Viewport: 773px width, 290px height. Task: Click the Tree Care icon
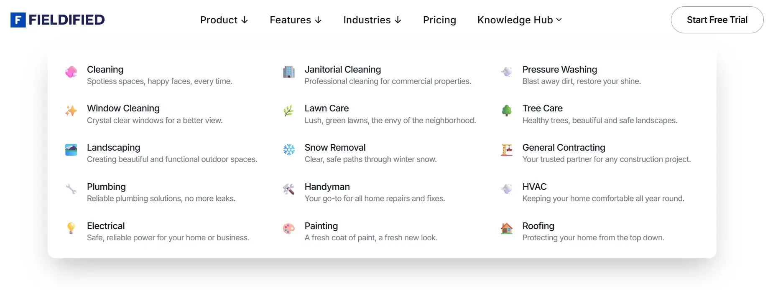coord(506,111)
